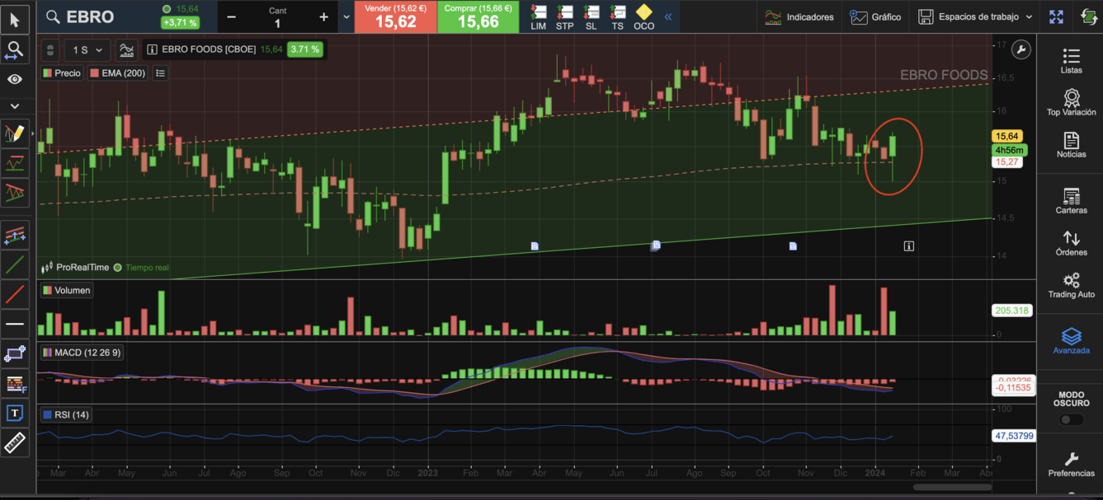This screenshot has height=500, width=1103.
Task: Click the first document event marker on the chart
Action: pos(535,245)
